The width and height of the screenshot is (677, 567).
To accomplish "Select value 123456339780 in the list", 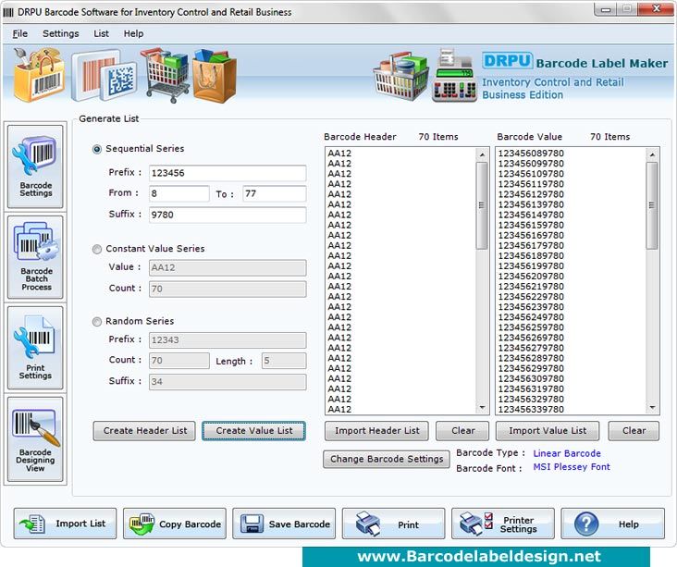I will (x=531, y=409).
